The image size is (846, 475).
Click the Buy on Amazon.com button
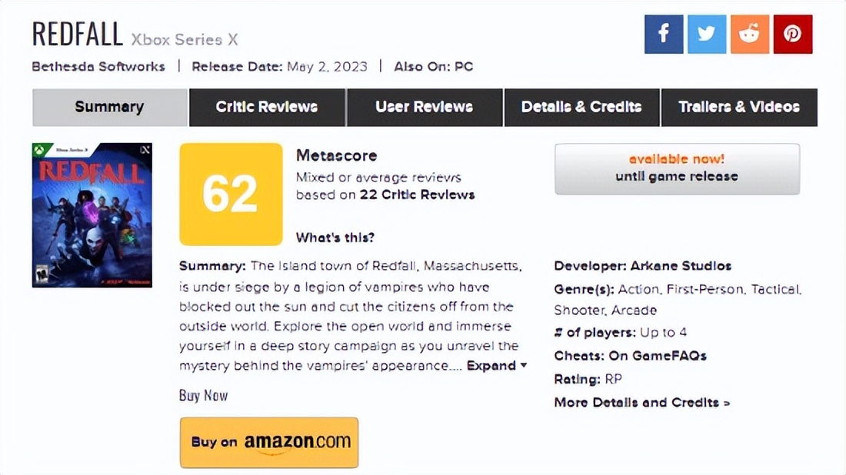click(269, 442)
